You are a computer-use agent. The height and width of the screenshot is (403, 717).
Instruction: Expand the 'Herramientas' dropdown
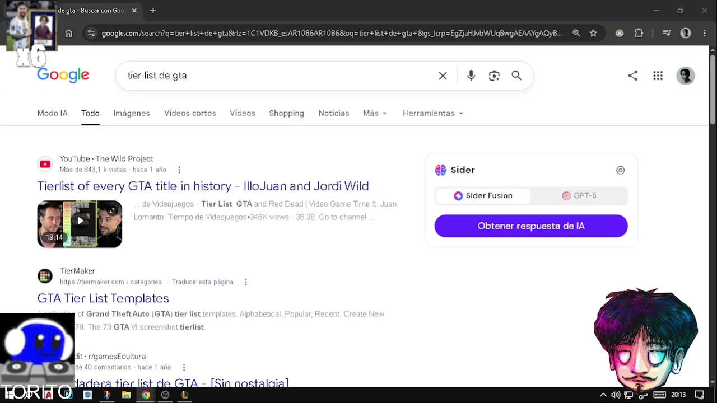coord(433,113)
